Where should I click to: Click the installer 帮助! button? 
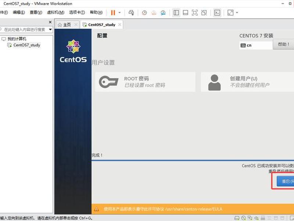[x=283, y=44]
